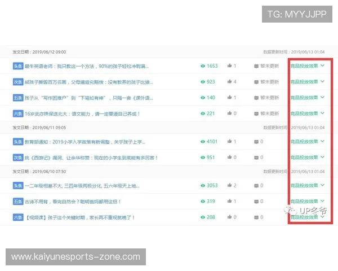Click the eye icon beside 951 views

203,158
